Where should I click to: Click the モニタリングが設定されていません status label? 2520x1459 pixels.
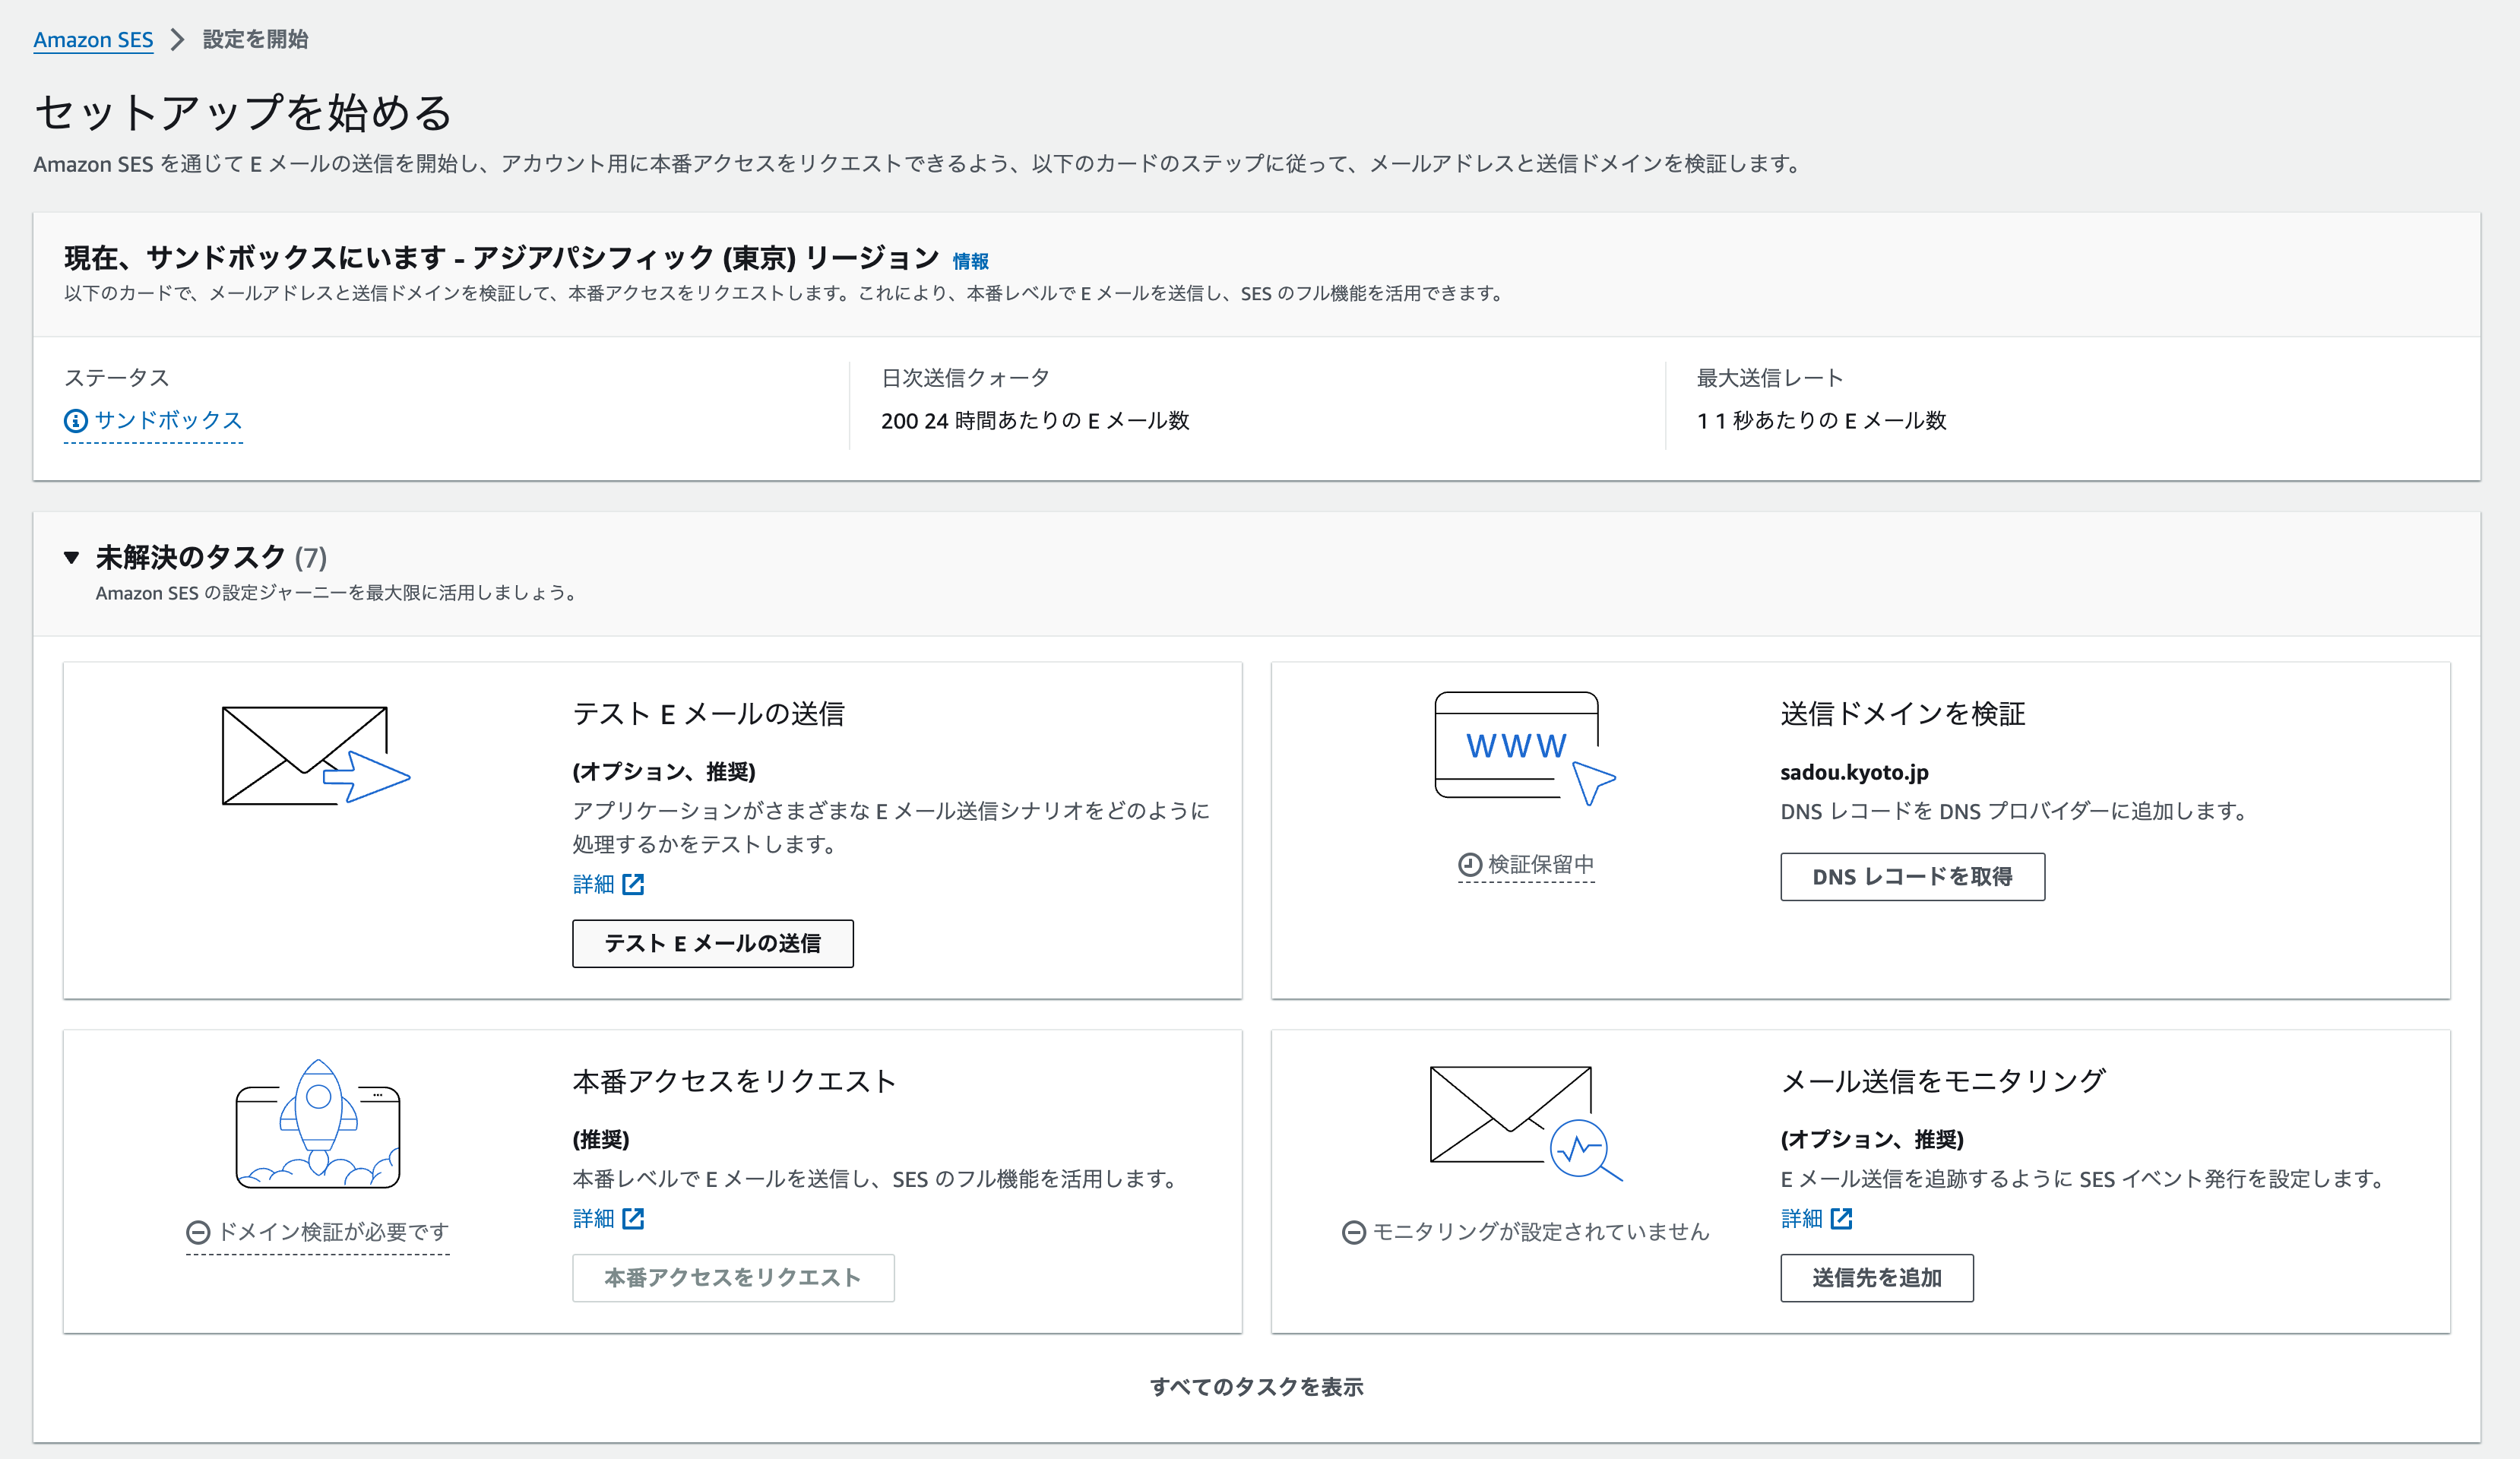coord(1541,1231)
